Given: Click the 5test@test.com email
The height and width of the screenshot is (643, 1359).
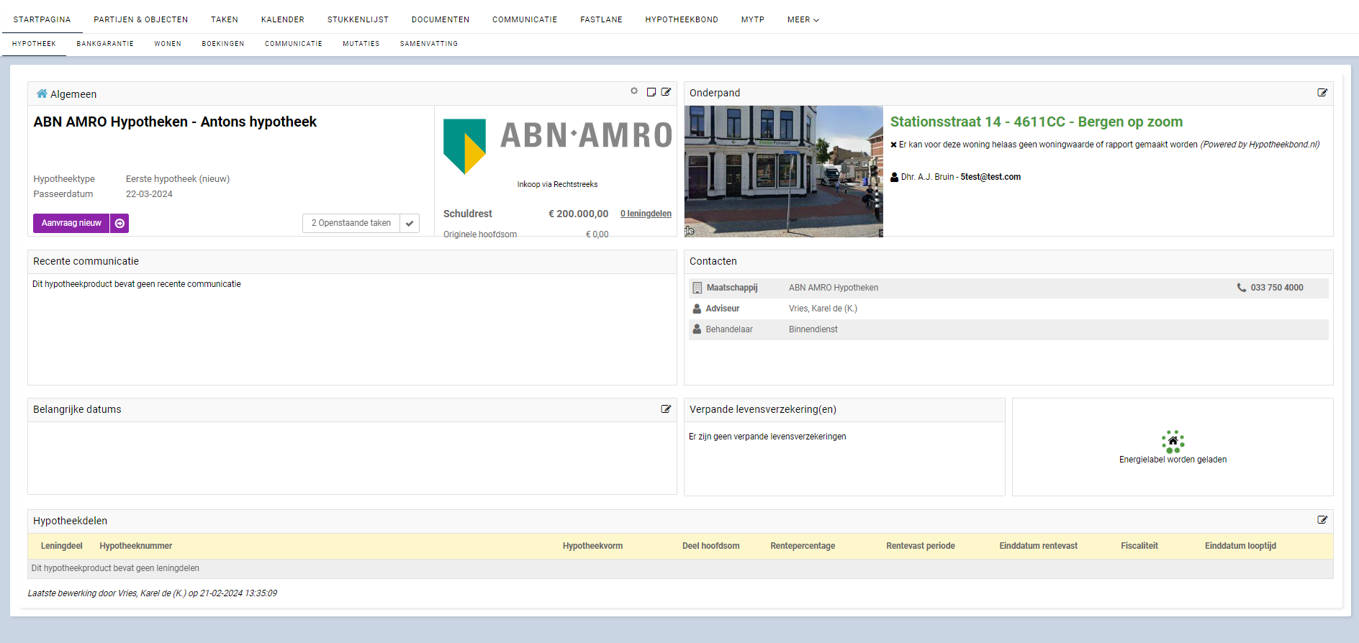Looking at the screenshot, I should click(990, 177).
